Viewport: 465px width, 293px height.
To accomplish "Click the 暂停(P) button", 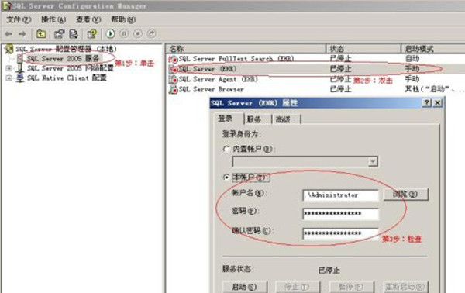I will (x=352, y=287).
